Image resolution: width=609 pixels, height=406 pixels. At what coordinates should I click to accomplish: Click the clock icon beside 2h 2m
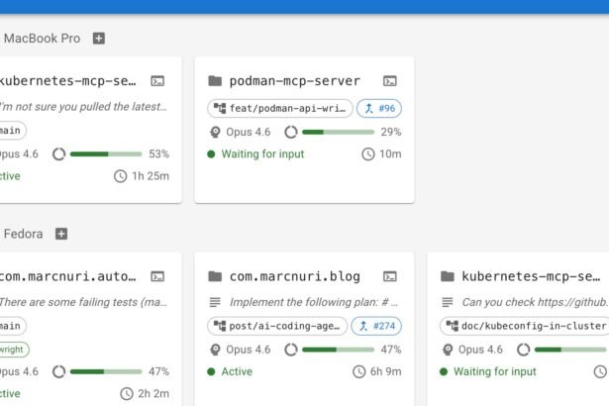(x=127, y=394)
